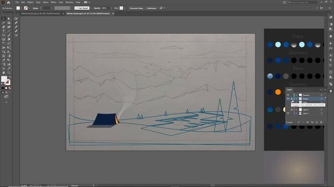This screenshot has width=334, height=187.
Task: Select the Shape Builder tool
Action: (4, 52)
